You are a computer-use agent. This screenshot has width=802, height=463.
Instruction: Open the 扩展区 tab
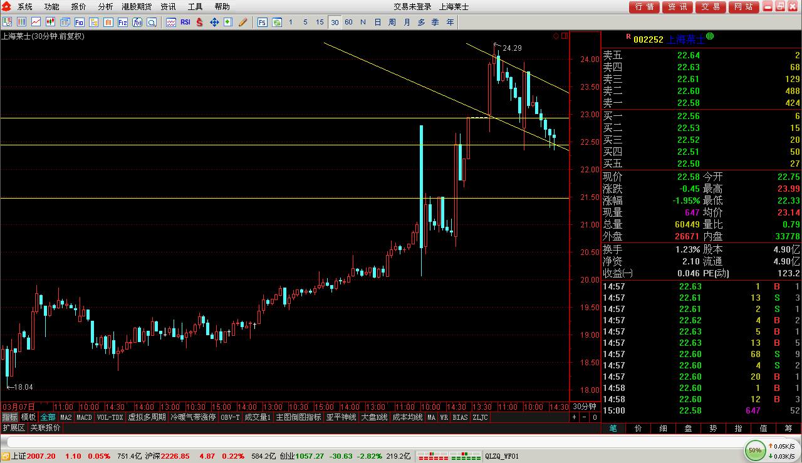(13, 428)
